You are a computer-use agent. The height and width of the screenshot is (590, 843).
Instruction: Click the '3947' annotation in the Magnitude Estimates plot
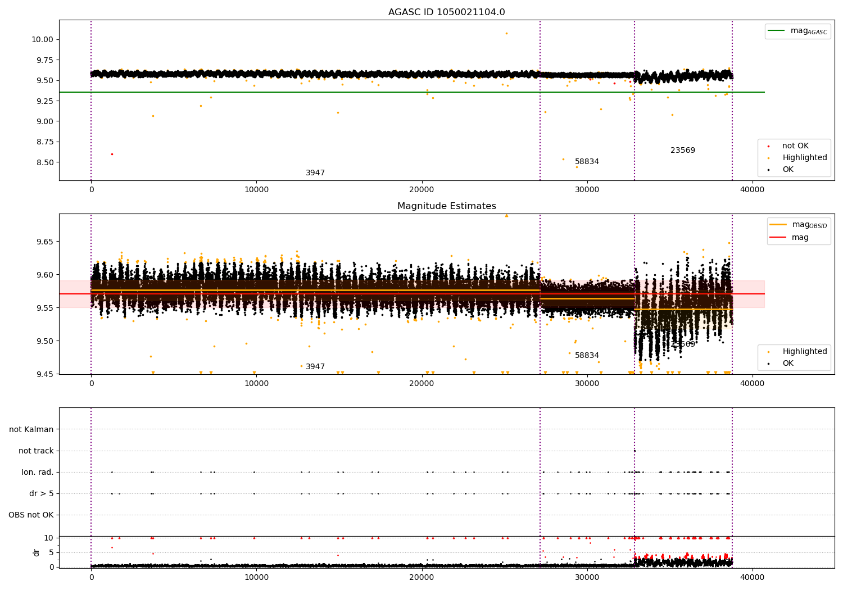[315, 367]
